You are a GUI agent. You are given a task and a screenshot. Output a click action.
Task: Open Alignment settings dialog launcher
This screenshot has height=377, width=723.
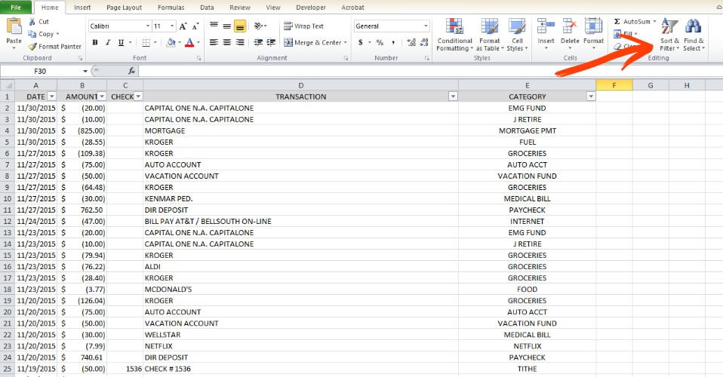tap(346, 59)
